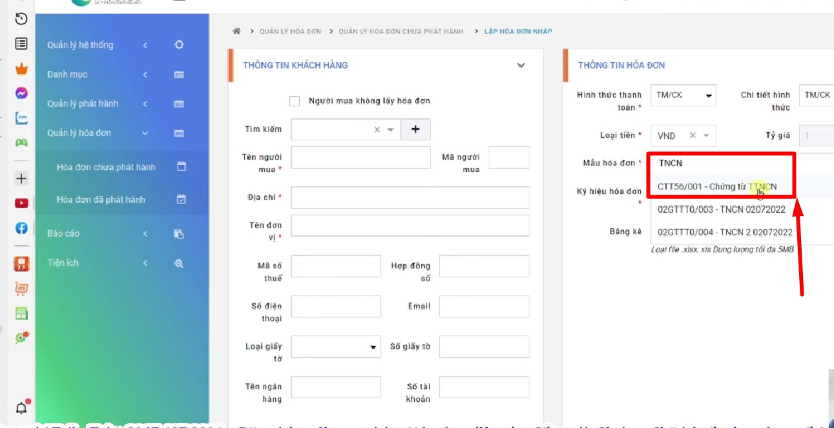
Task: Click the orange shopping sale sidebar icon
Action: [21, 264]
